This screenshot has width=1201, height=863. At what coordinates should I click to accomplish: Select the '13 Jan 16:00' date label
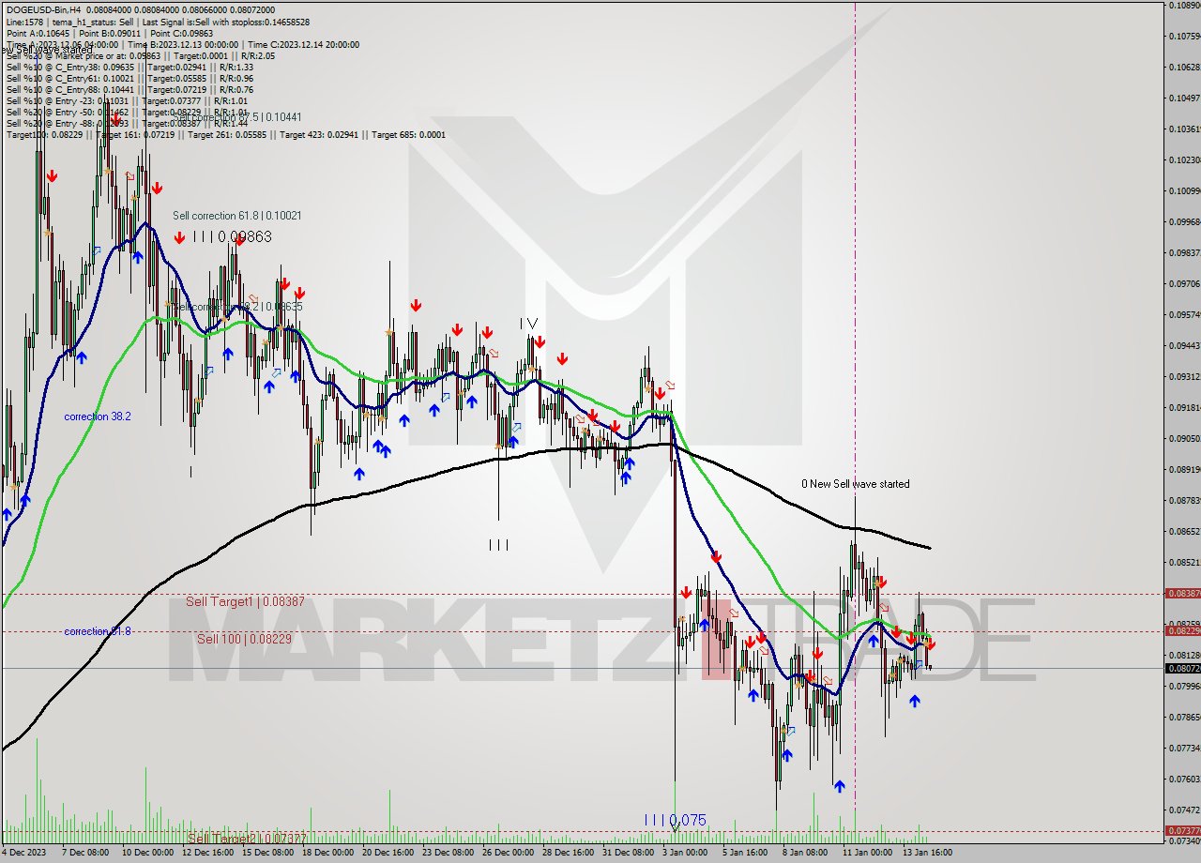tap(927, 853)
